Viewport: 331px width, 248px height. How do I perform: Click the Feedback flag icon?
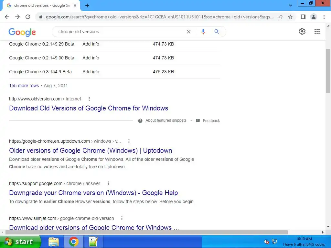point(198,121)
